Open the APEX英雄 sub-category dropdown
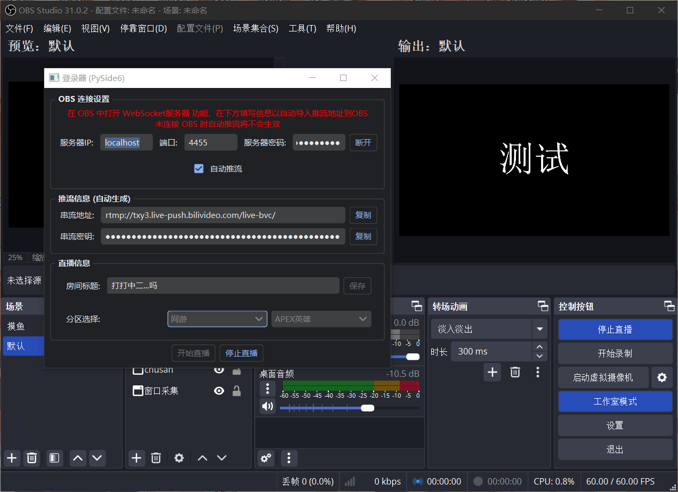 [321, 319]
